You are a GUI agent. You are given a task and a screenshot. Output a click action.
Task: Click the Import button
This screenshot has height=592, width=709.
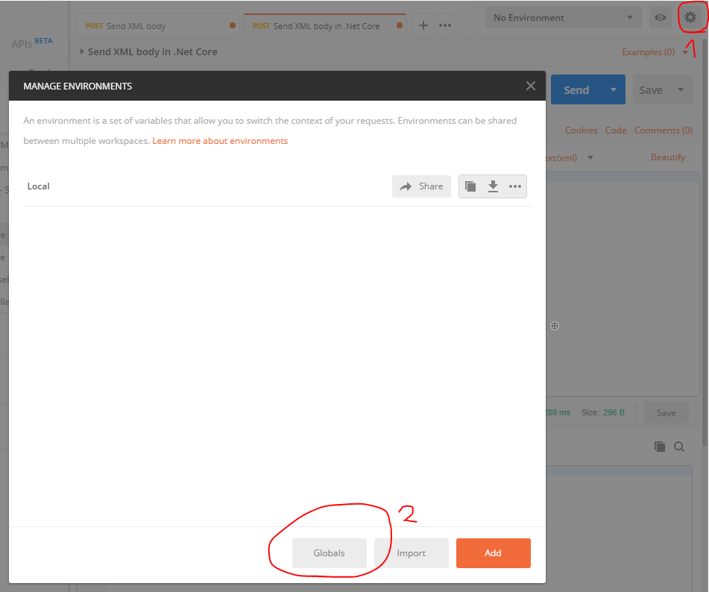point(411,553)
